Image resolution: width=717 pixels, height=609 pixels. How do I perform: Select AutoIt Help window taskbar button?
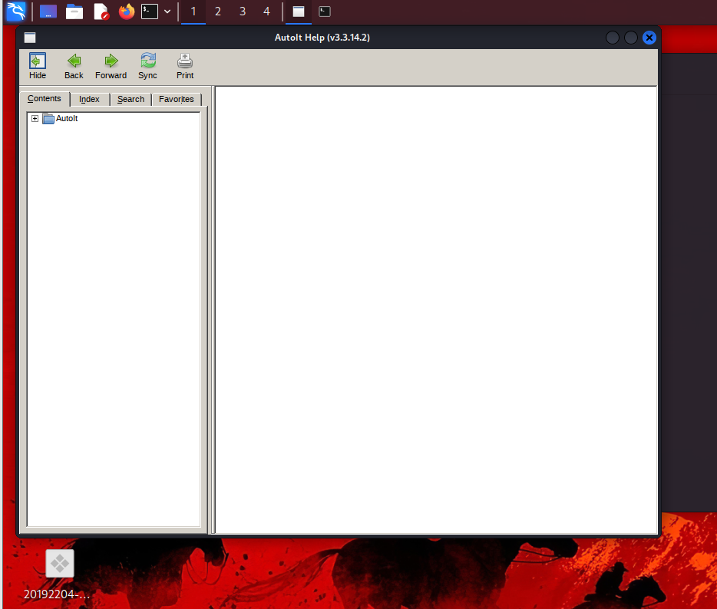[299, 12]
